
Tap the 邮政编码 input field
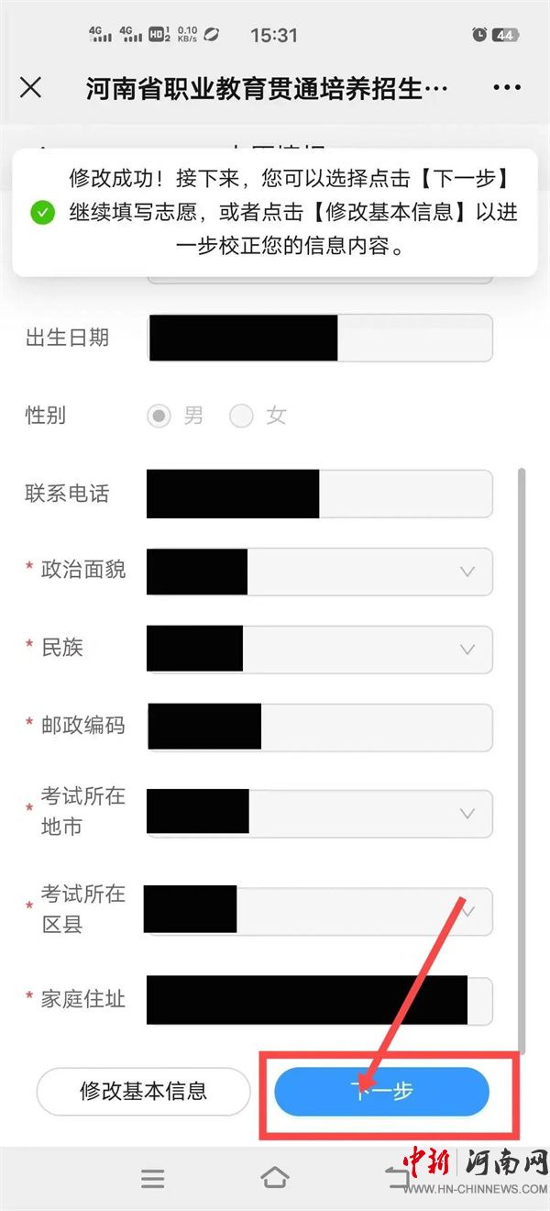[376, 728]
